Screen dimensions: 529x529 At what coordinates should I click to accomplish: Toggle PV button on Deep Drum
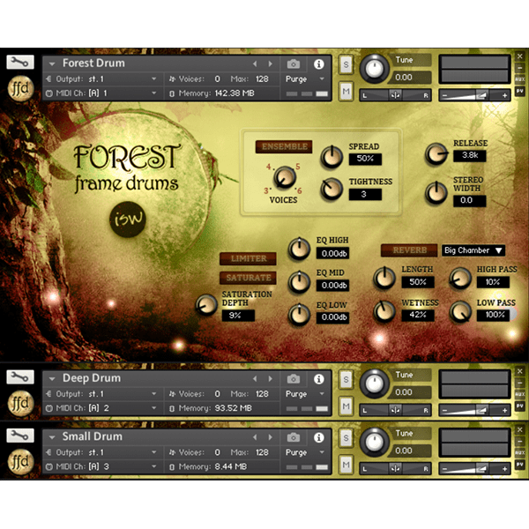(519, 406)
